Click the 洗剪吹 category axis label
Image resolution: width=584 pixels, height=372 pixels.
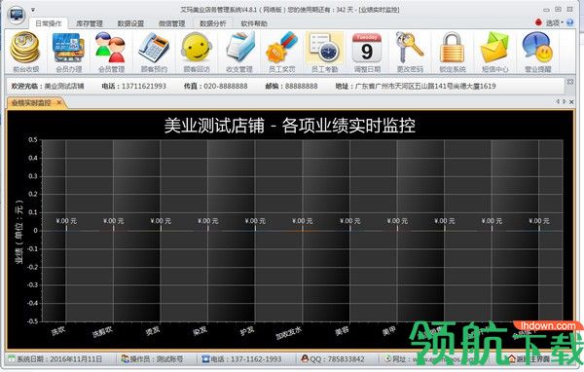(x=102, y=332)
